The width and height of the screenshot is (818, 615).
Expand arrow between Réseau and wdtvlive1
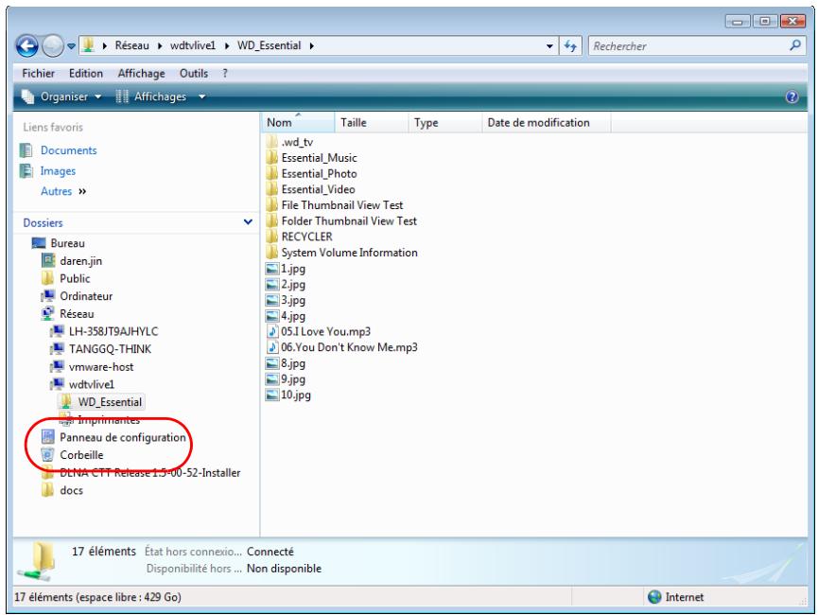[160, 46]
